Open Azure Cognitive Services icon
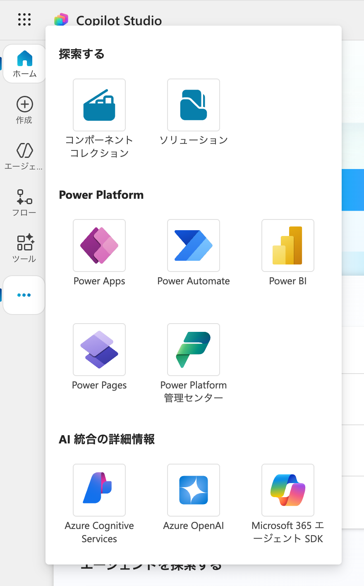 (99, 490)
